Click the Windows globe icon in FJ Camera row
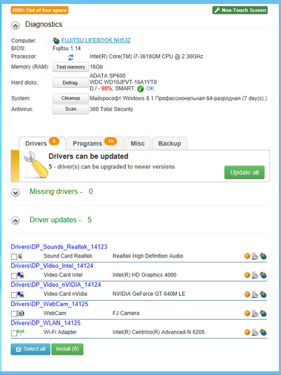 click(x=263, y=313)
